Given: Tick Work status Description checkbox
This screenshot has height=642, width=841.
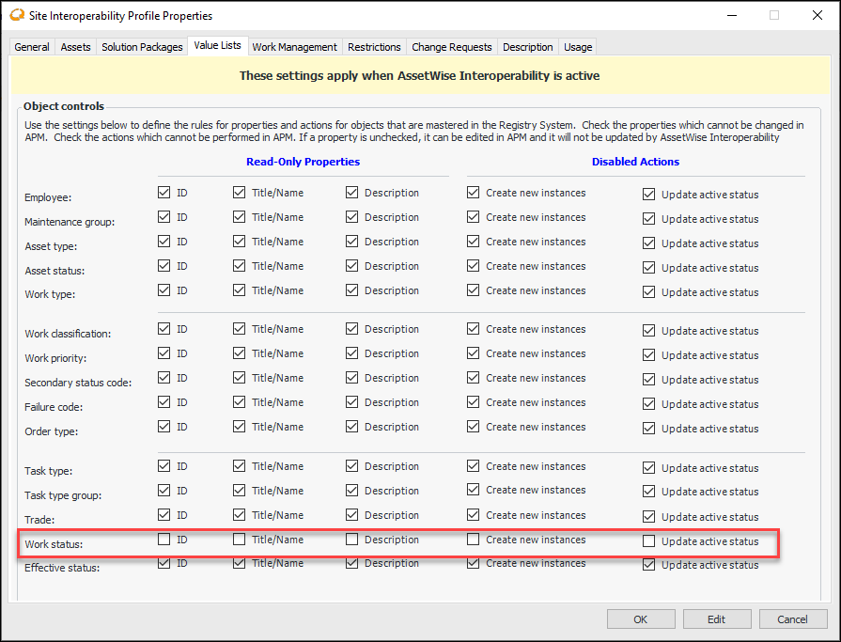Looking at the screenshot, I should click(x=352, y=540).
